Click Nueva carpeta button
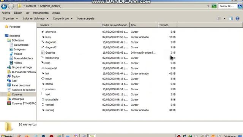 (x=86, y=19)
